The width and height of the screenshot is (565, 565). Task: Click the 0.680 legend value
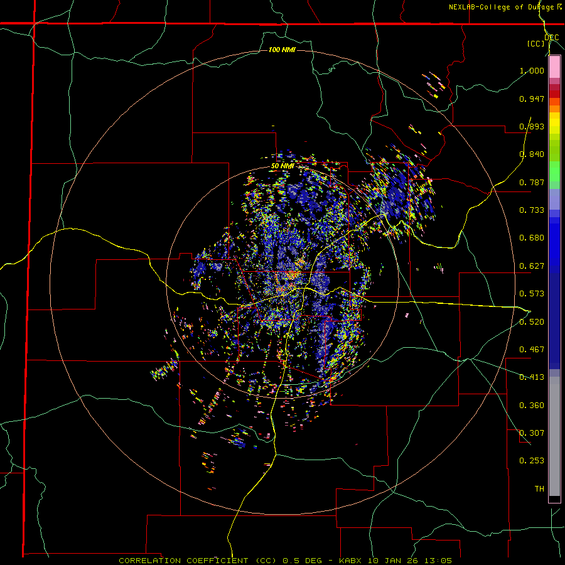pos(532,238)
